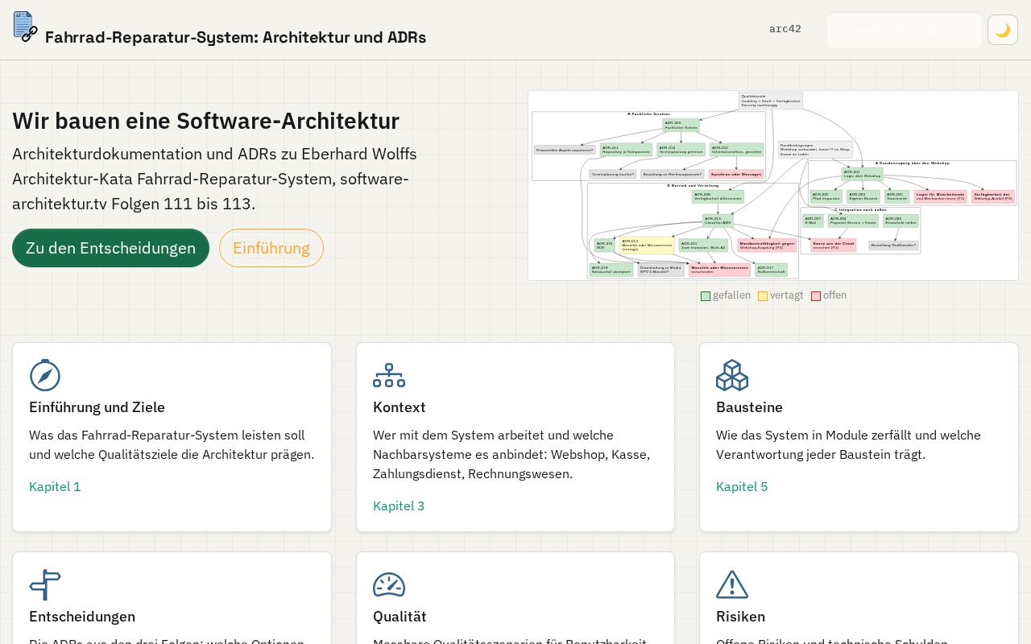Click the document-link logo icon in the header

point(26,27)
